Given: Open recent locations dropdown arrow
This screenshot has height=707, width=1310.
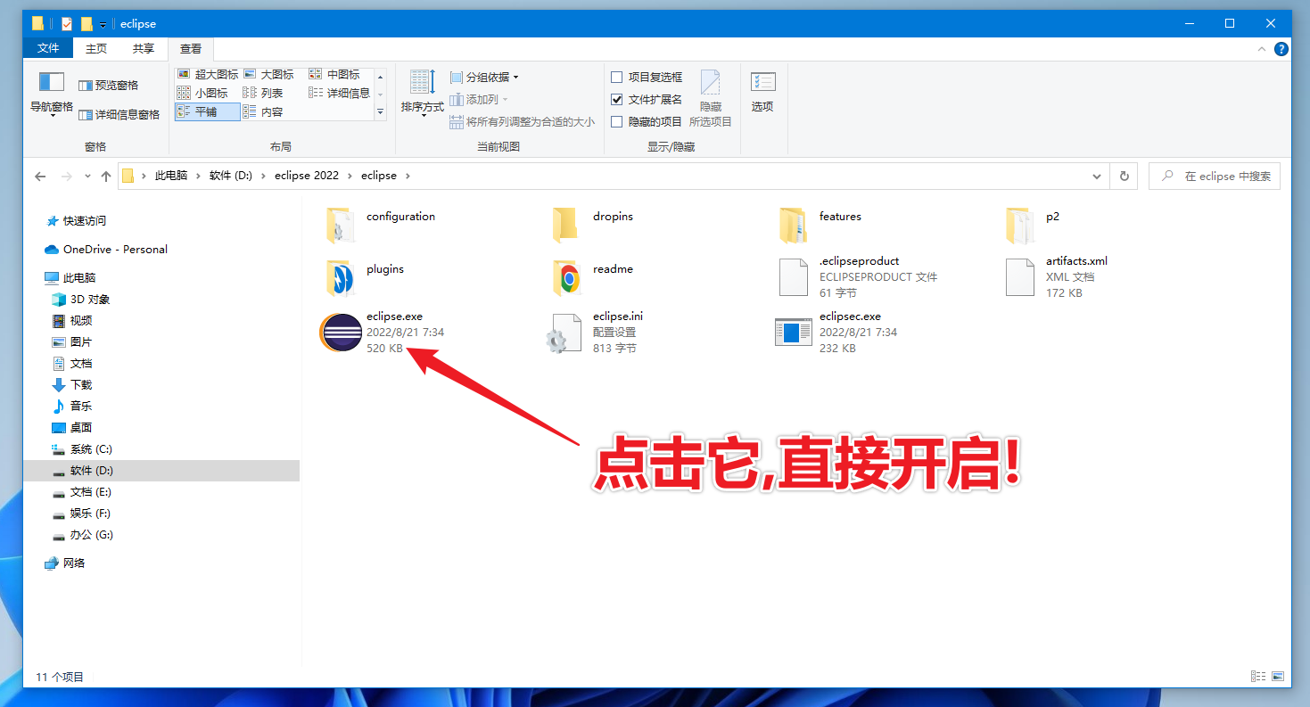Looking at the screenshot, I should (87, 177).
